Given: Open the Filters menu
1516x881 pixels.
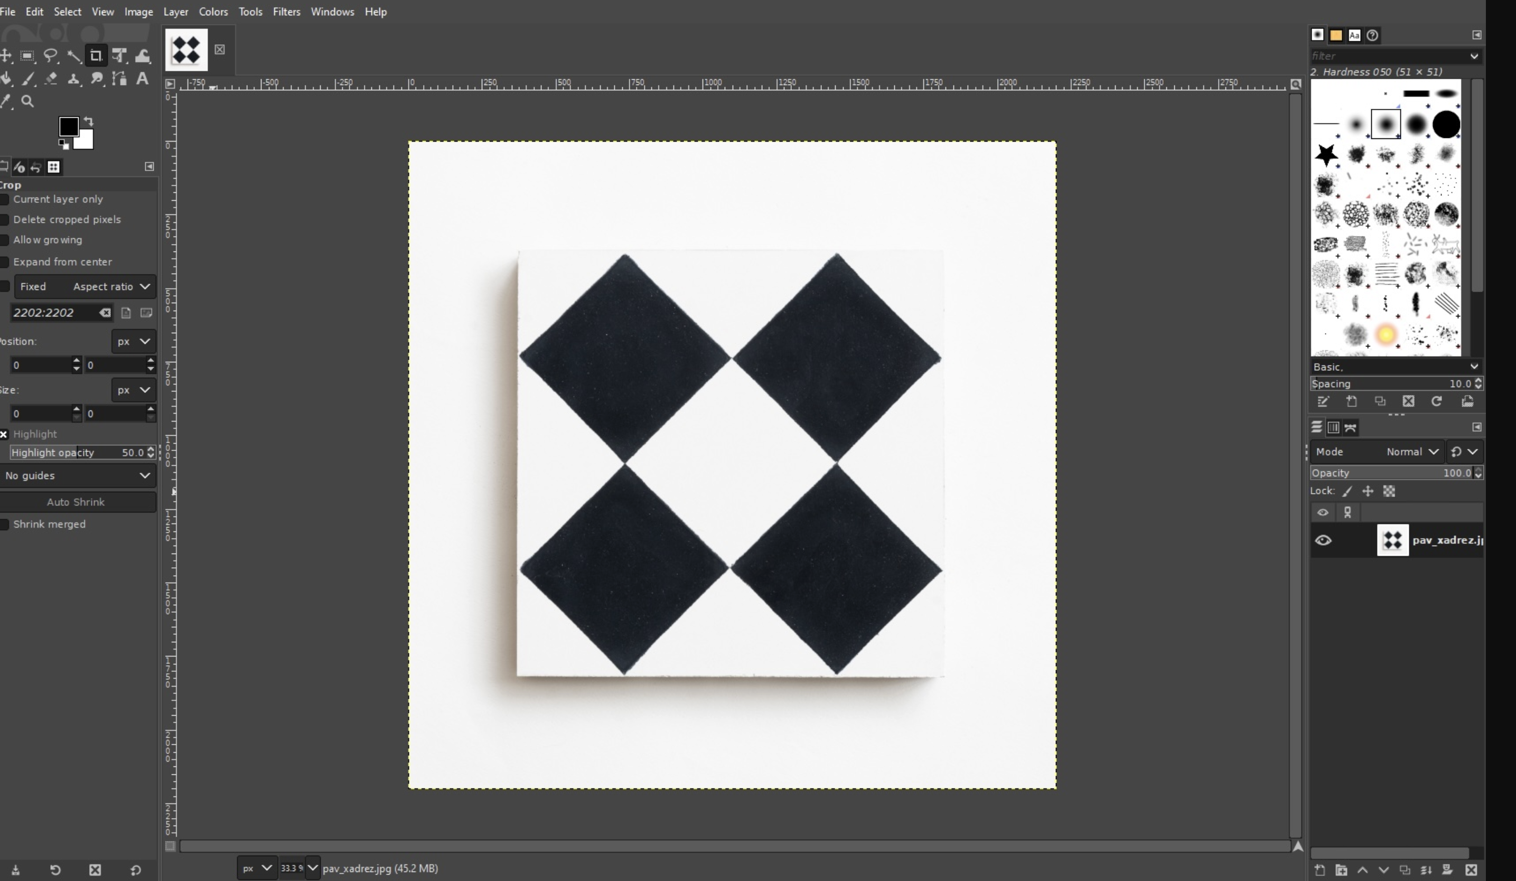Looking at the screenshot, I should pyautogui.click(x=286, y=12).
